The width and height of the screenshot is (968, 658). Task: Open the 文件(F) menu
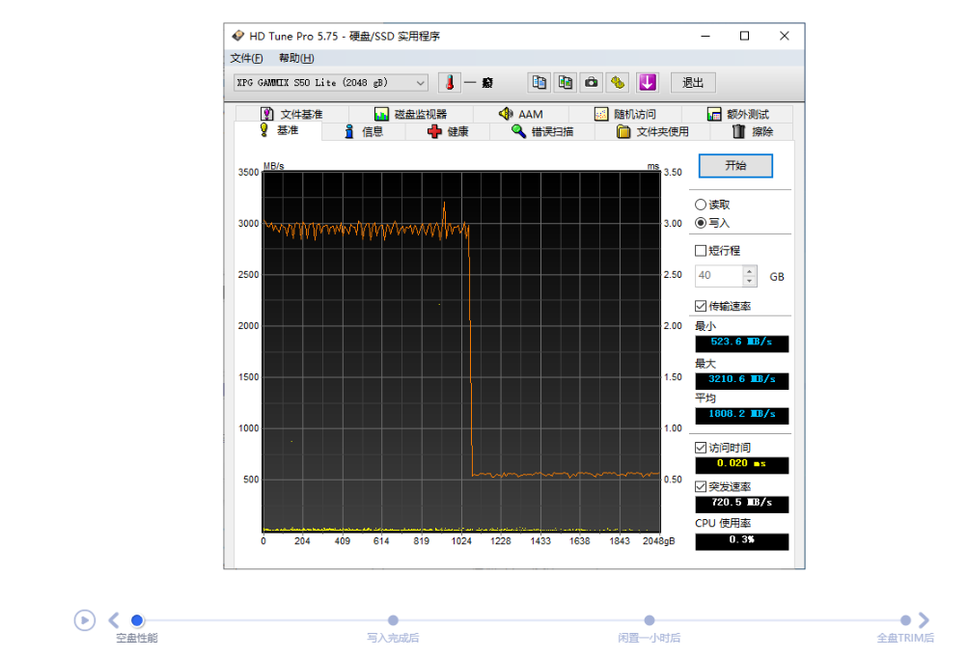(246, 58)
